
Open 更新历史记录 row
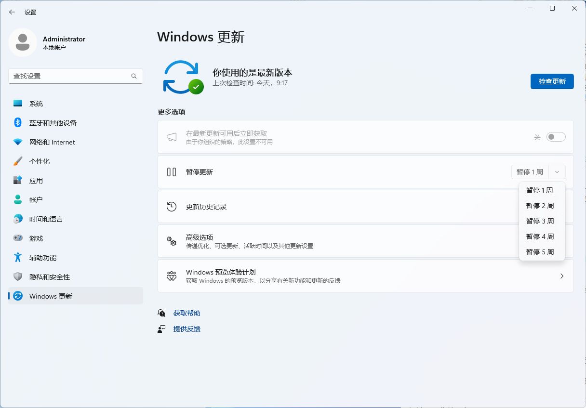click(x=366, y=207)
